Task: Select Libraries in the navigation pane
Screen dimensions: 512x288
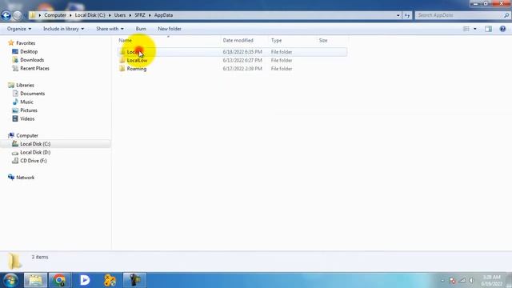Action: pyautogui.click(x=25, y=86)
